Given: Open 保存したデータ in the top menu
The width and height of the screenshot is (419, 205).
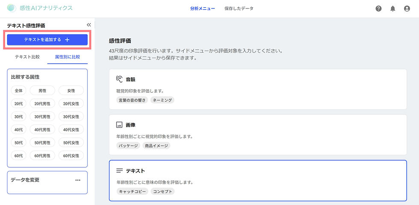Looking at the screenshot, I should (239, 9).
